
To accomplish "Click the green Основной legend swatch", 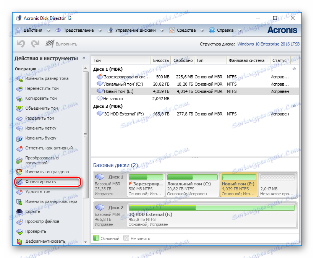I will tap(95, 238).
